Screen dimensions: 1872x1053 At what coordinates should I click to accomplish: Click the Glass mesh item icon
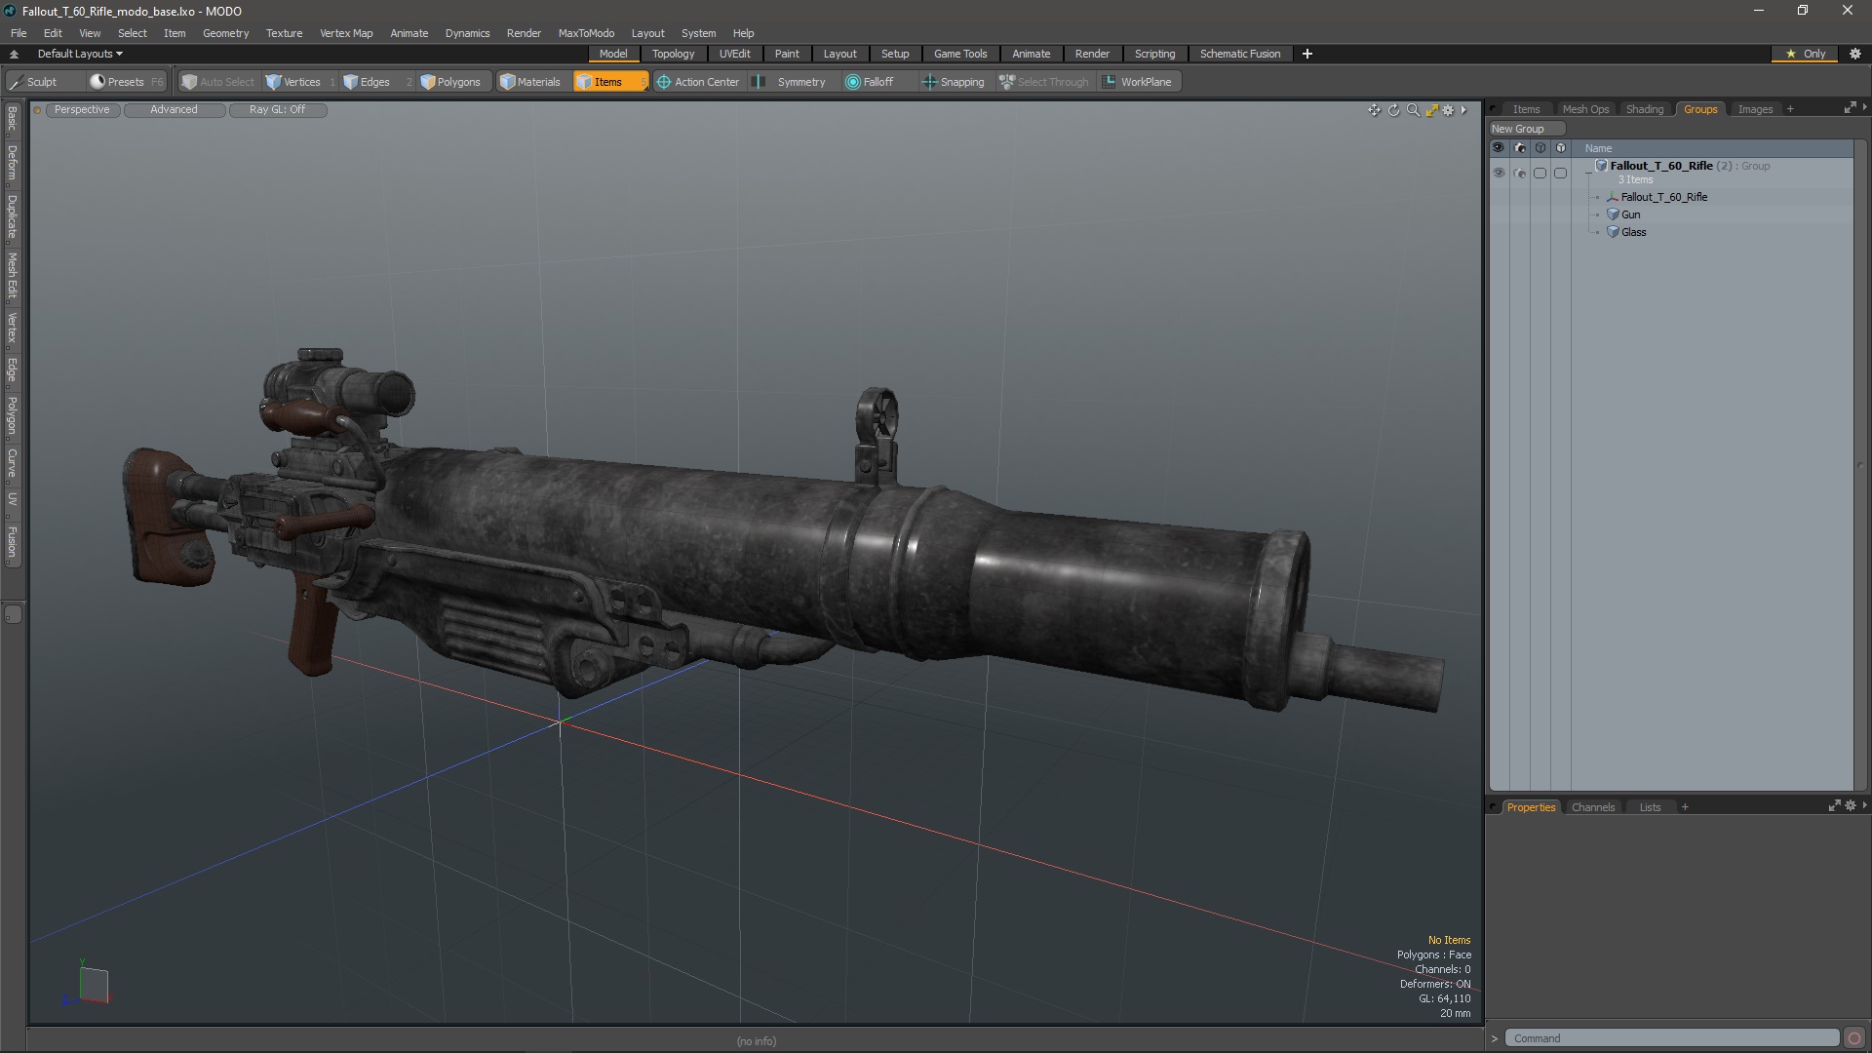click(x=1613, y=232)
